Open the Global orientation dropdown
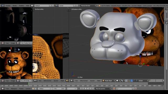Screen dimensions: 168x94 click(x=143, y=81)
